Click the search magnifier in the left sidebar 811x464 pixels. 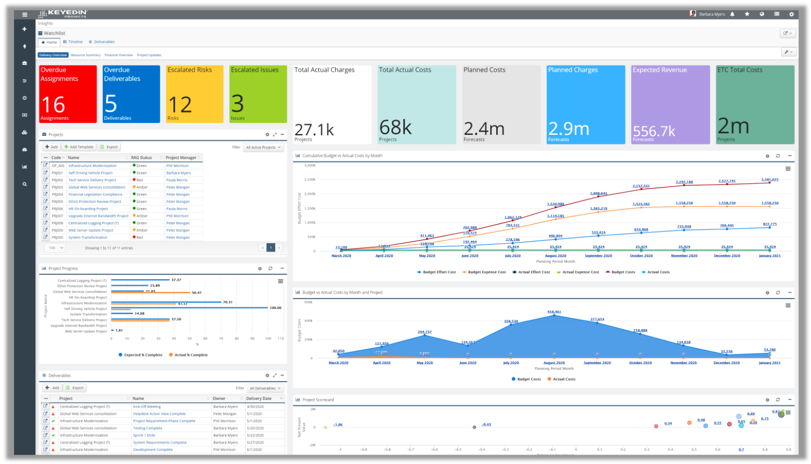point(24,184)
